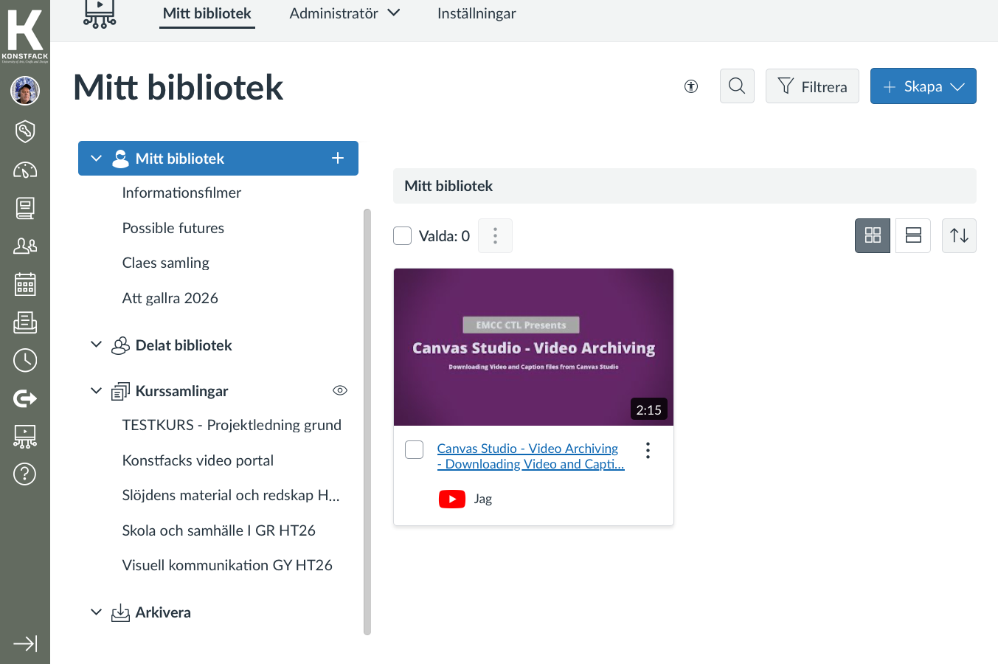Go to the Inställningar tab
This screenshot has width=998, height=664.
tap(477, 13)
